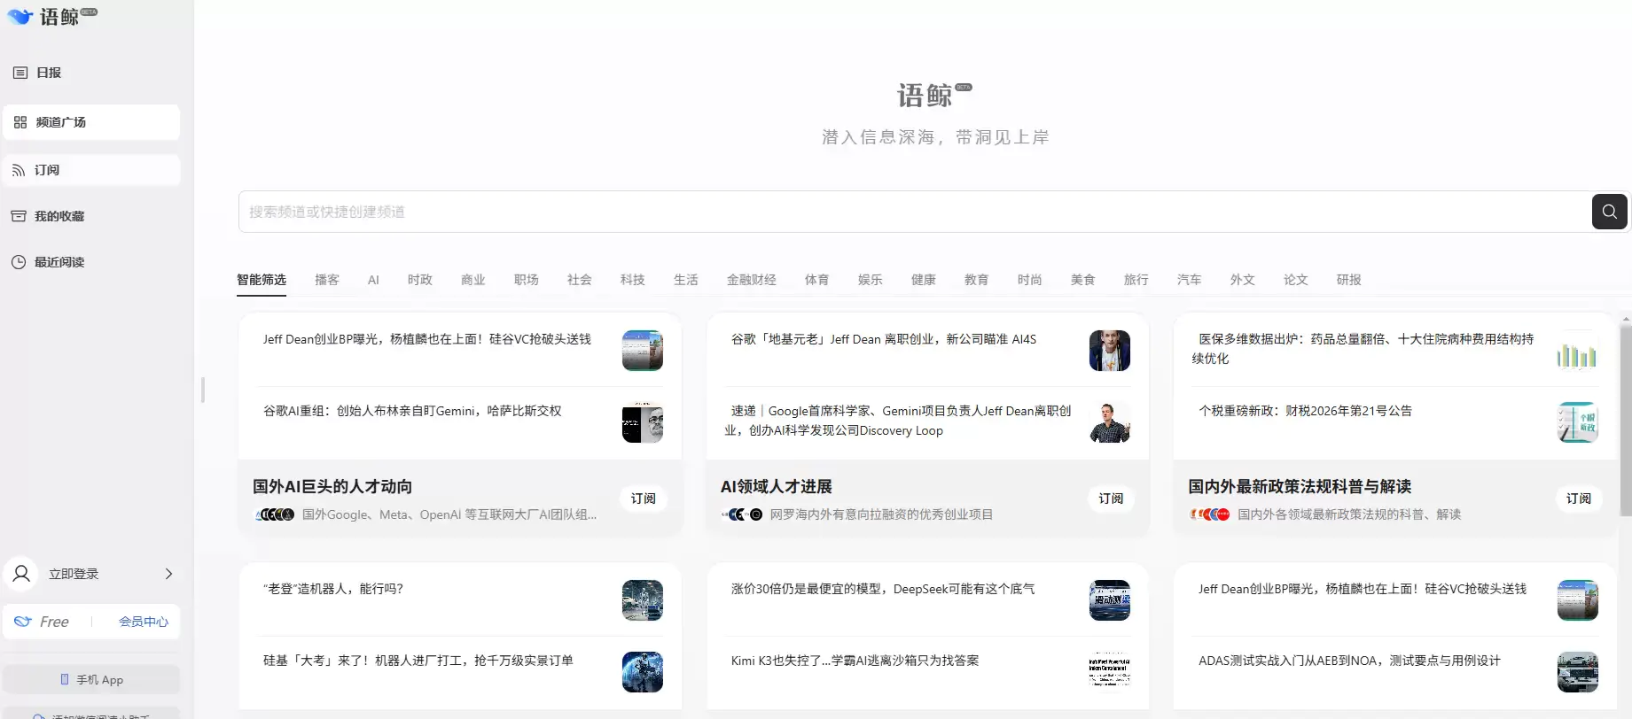Screen dimensions: 1632x719
Task: Click the 订阅 RSS feed icon
Action: (19, 170)
